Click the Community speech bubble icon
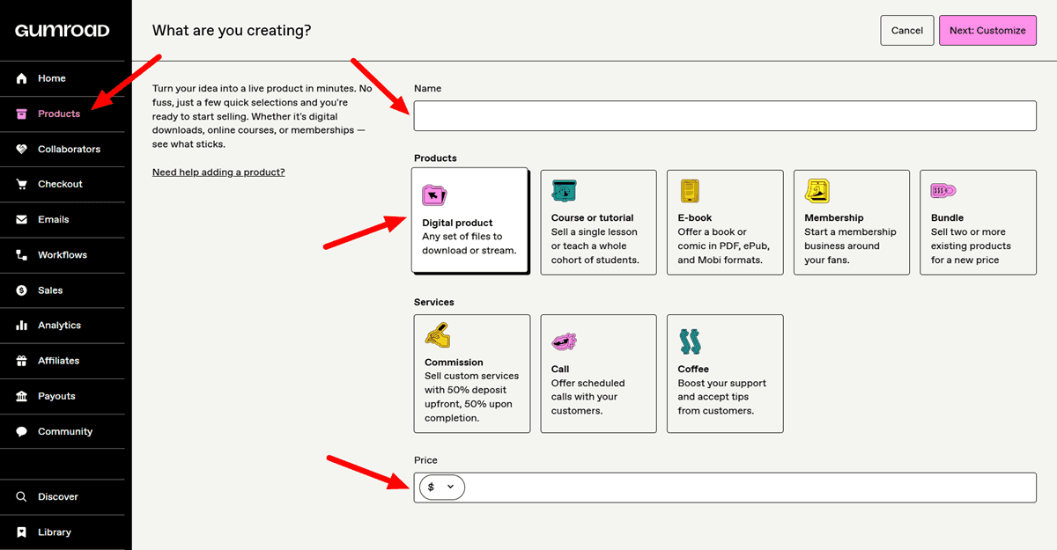This screenshot has width=1057, height=550. [22, 431]
